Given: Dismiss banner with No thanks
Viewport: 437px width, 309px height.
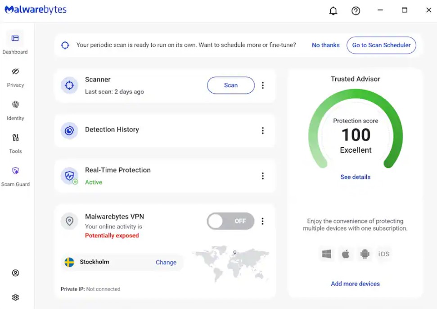Looking at the screenshot, I should tap(325, 45).
